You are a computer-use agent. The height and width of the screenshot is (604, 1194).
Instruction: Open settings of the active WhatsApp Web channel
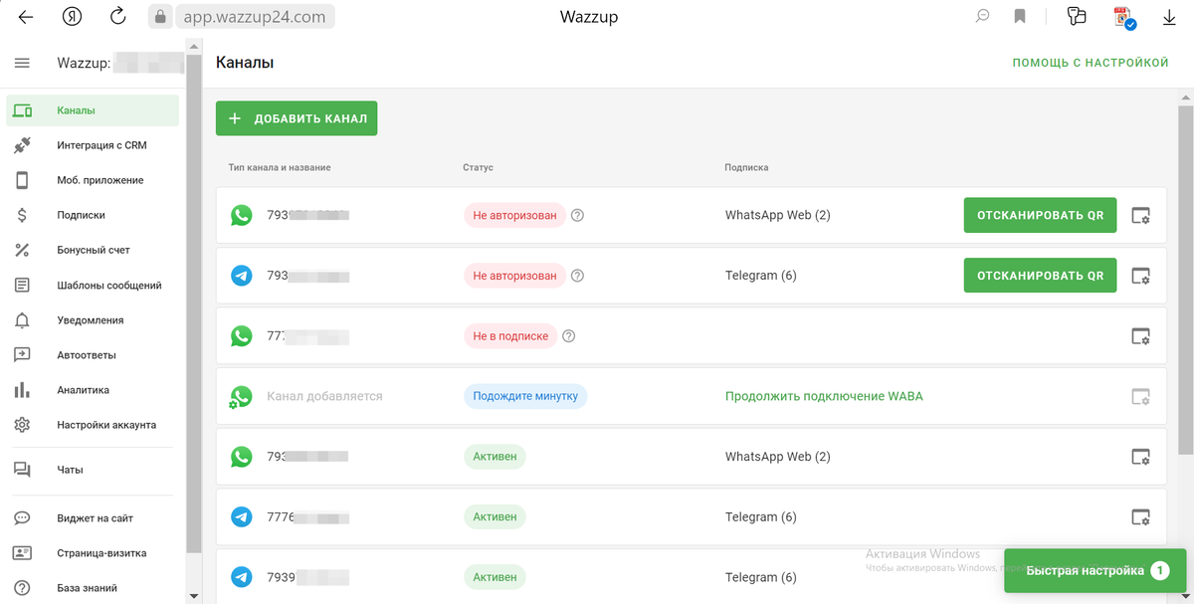[1141, 457]
